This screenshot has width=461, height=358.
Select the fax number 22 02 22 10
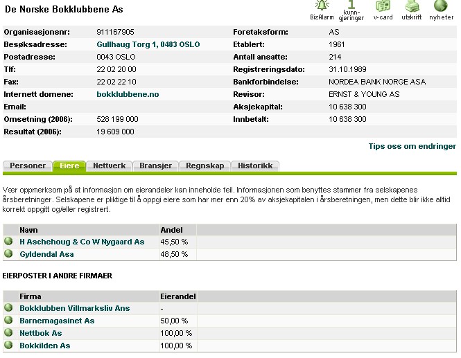(116, 82)
